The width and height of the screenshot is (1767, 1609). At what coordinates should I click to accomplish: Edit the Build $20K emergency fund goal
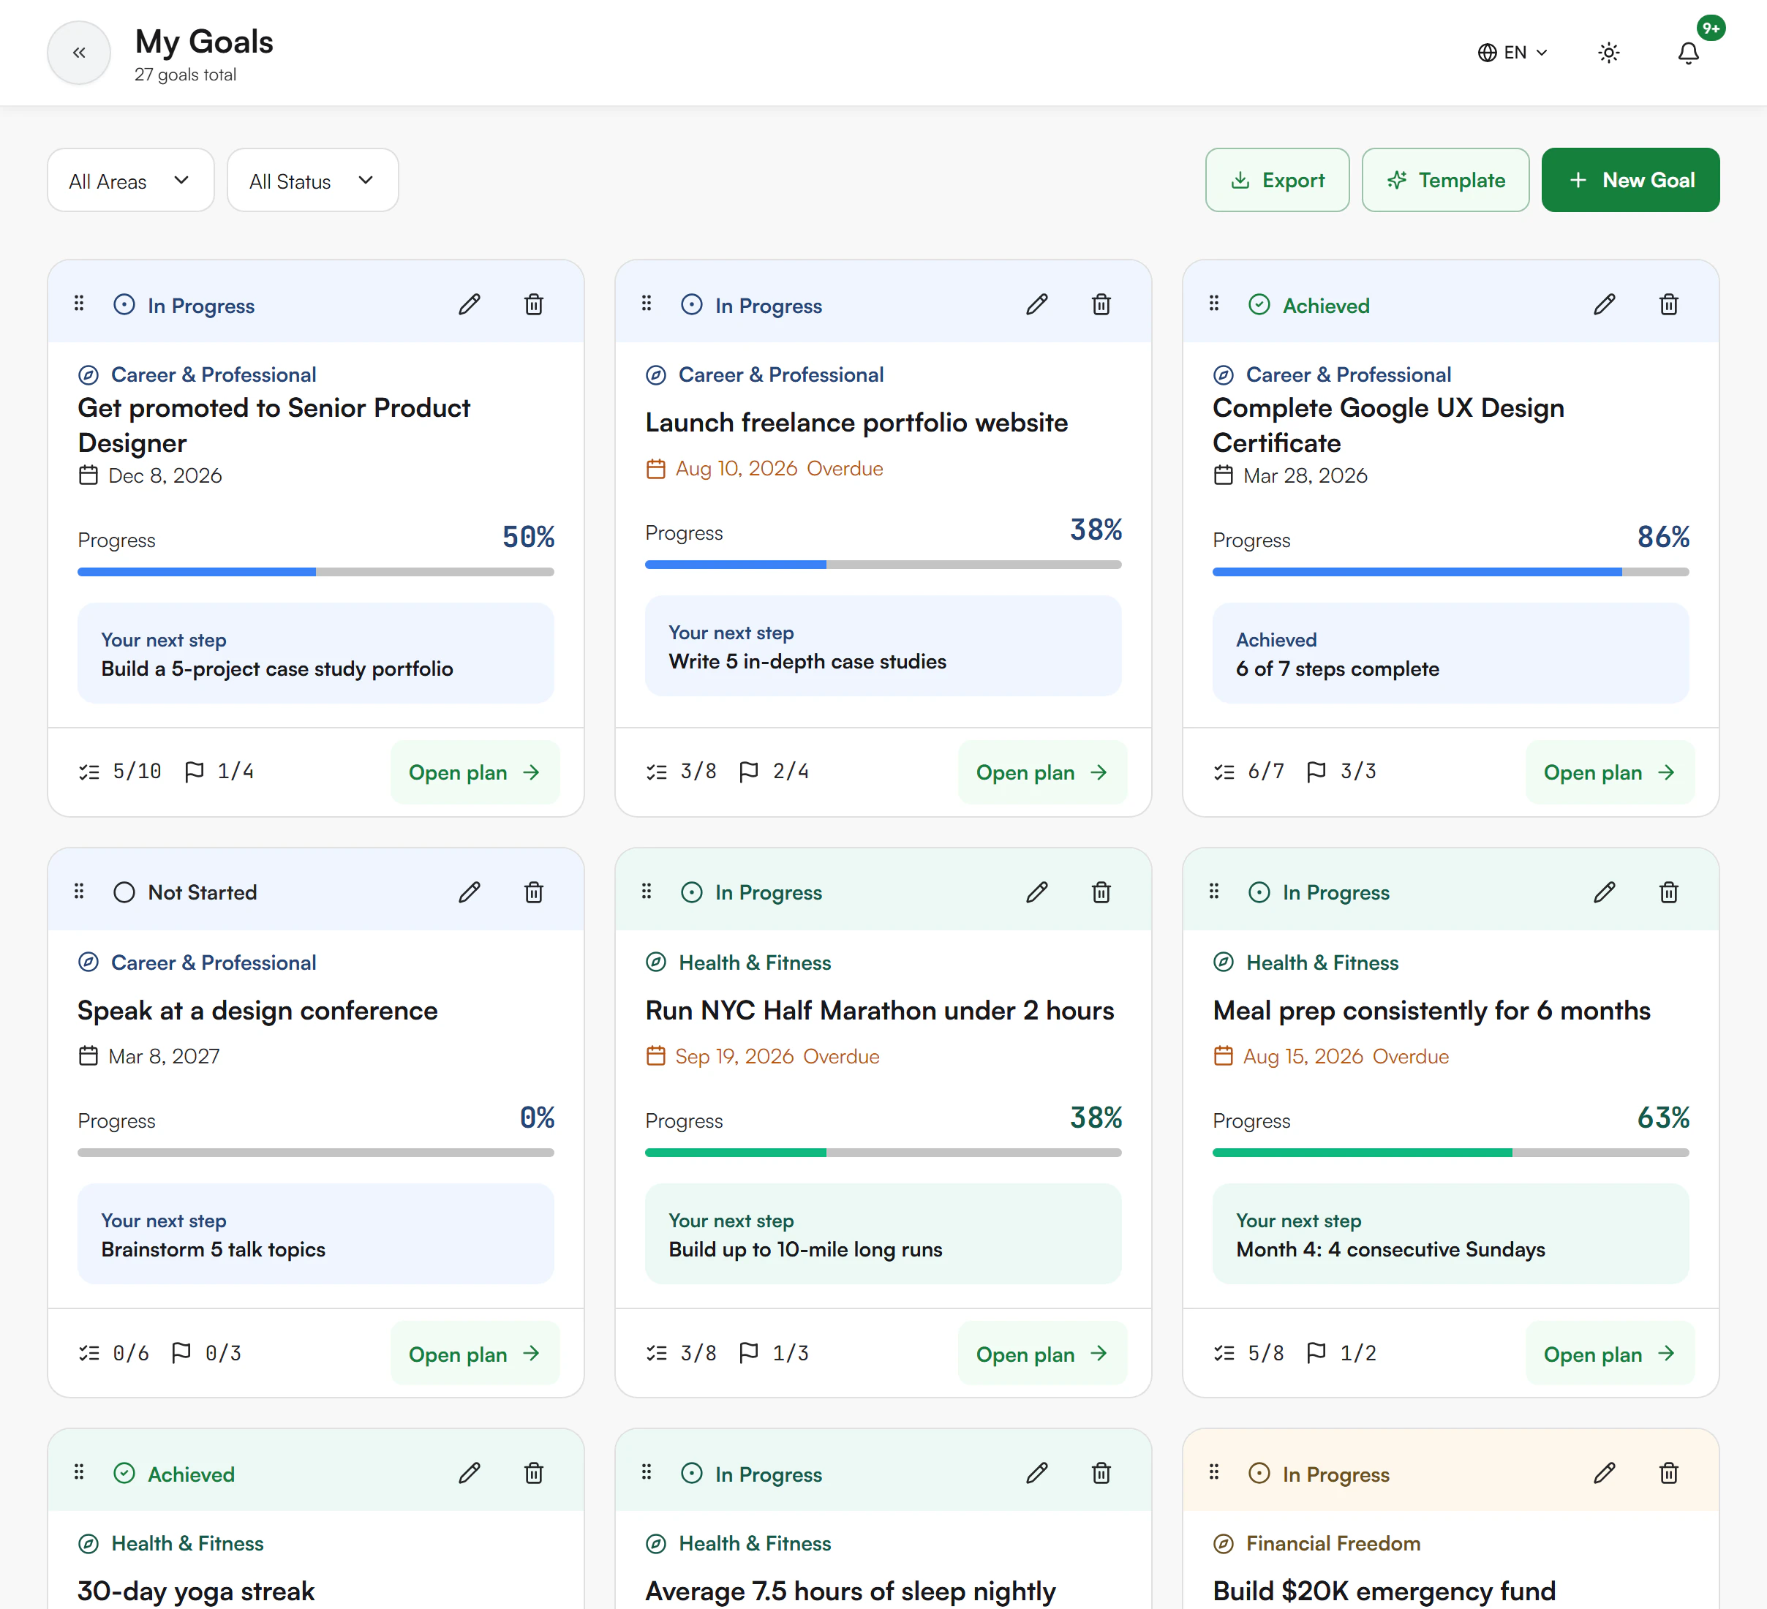[1604, 1473]
